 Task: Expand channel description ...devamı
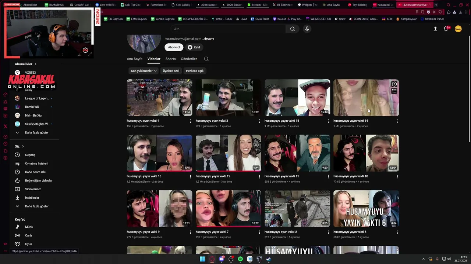coord(208,38)
